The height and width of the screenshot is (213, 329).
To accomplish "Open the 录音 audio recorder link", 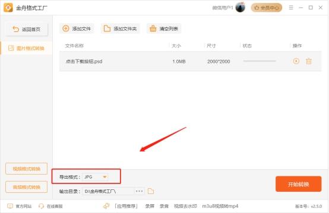I will coord(164,206).
